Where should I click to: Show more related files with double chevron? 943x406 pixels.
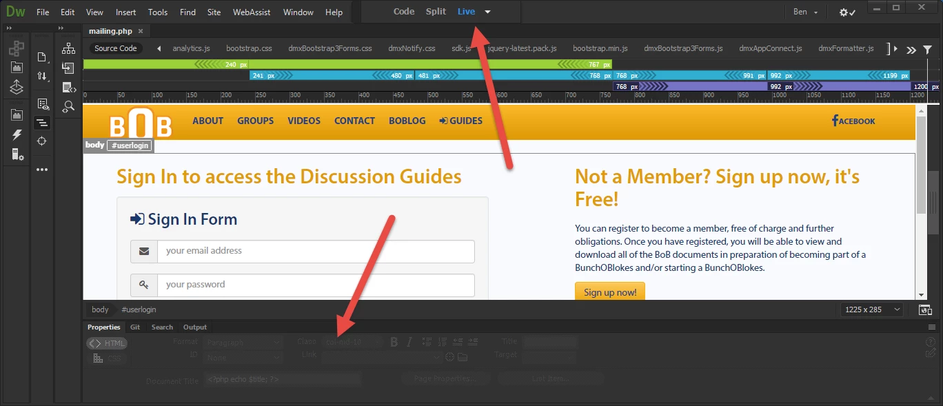(x=911, y=49)
